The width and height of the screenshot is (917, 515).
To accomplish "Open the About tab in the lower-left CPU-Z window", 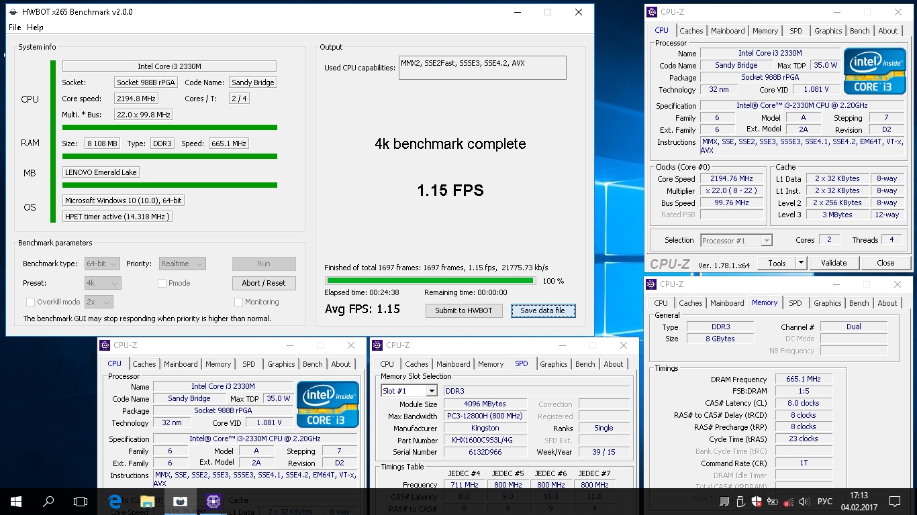I will pyautogui.click(x=341, y=364).
